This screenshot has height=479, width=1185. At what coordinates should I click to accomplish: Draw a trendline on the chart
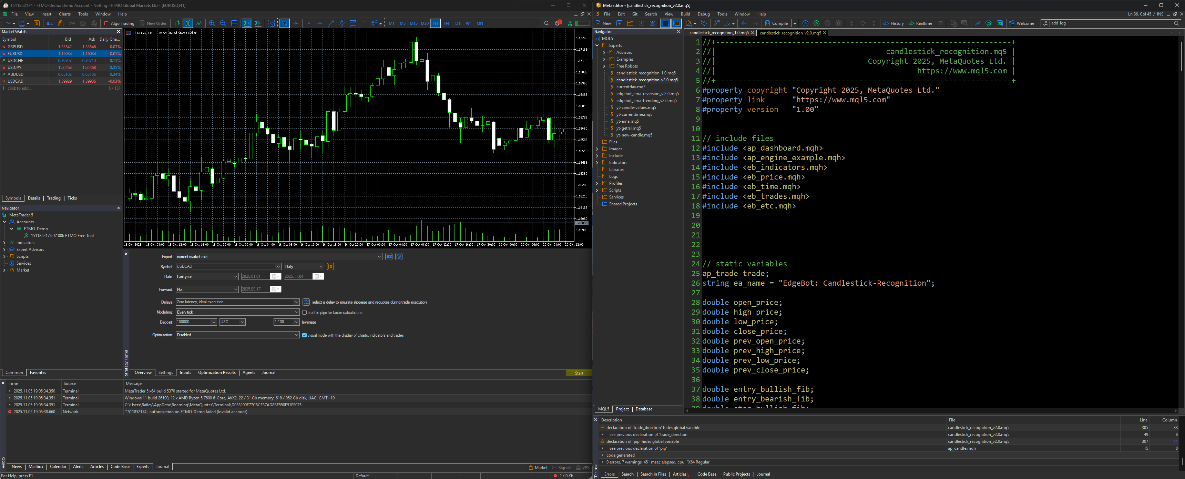331,23
